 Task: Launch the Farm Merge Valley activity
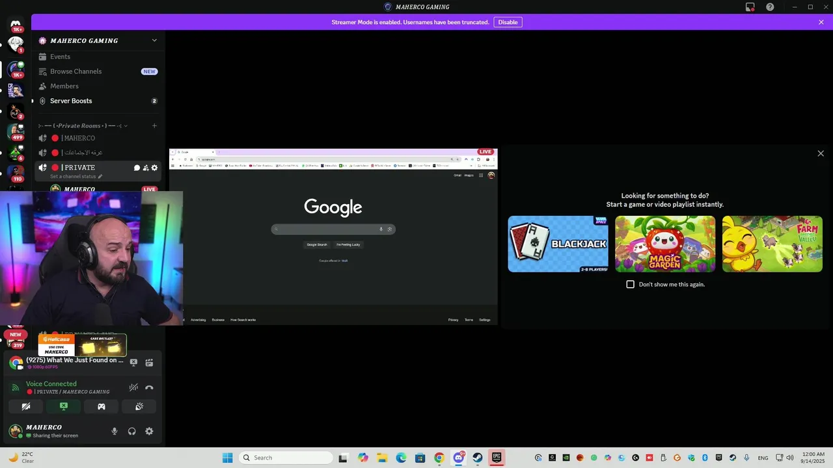point(772,244)
